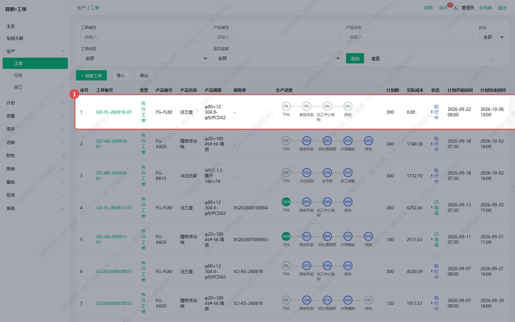This screenshot has height=322, width=515.
Task: Click the 生产 breadcrumb link
Action: 81,8
